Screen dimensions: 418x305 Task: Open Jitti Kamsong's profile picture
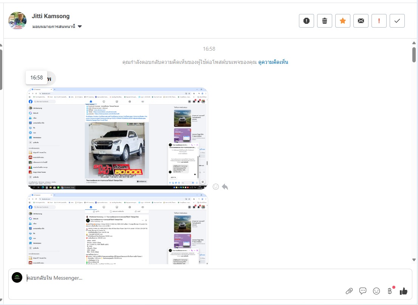click(17, 21)
